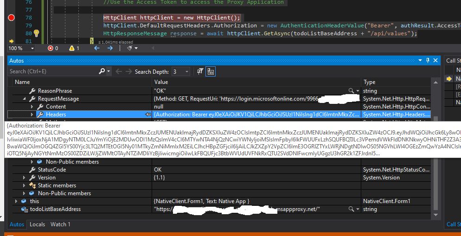
Task: Open the search options dropdown next to the magnifier
Action: (109, 71)
